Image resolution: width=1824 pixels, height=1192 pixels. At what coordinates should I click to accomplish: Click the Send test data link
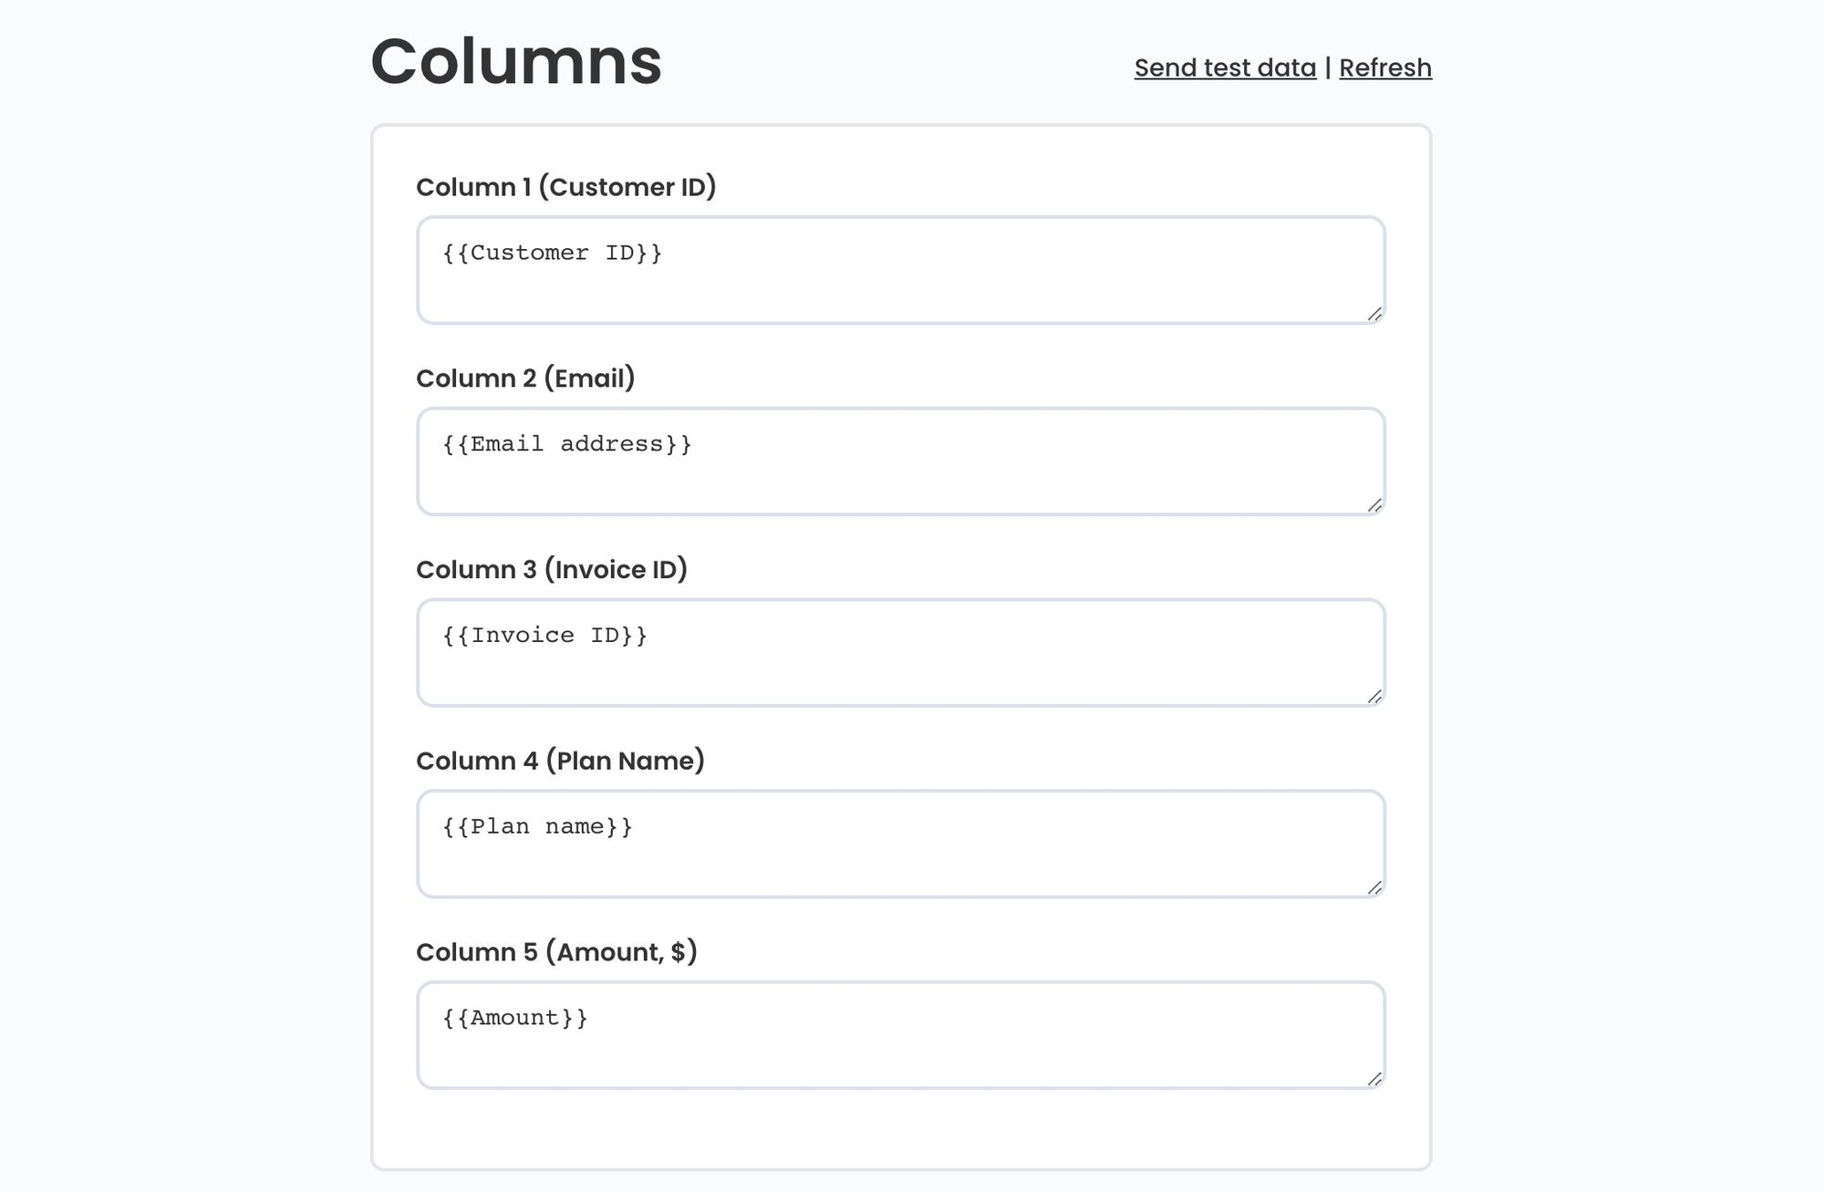[x=1225, y=68]
